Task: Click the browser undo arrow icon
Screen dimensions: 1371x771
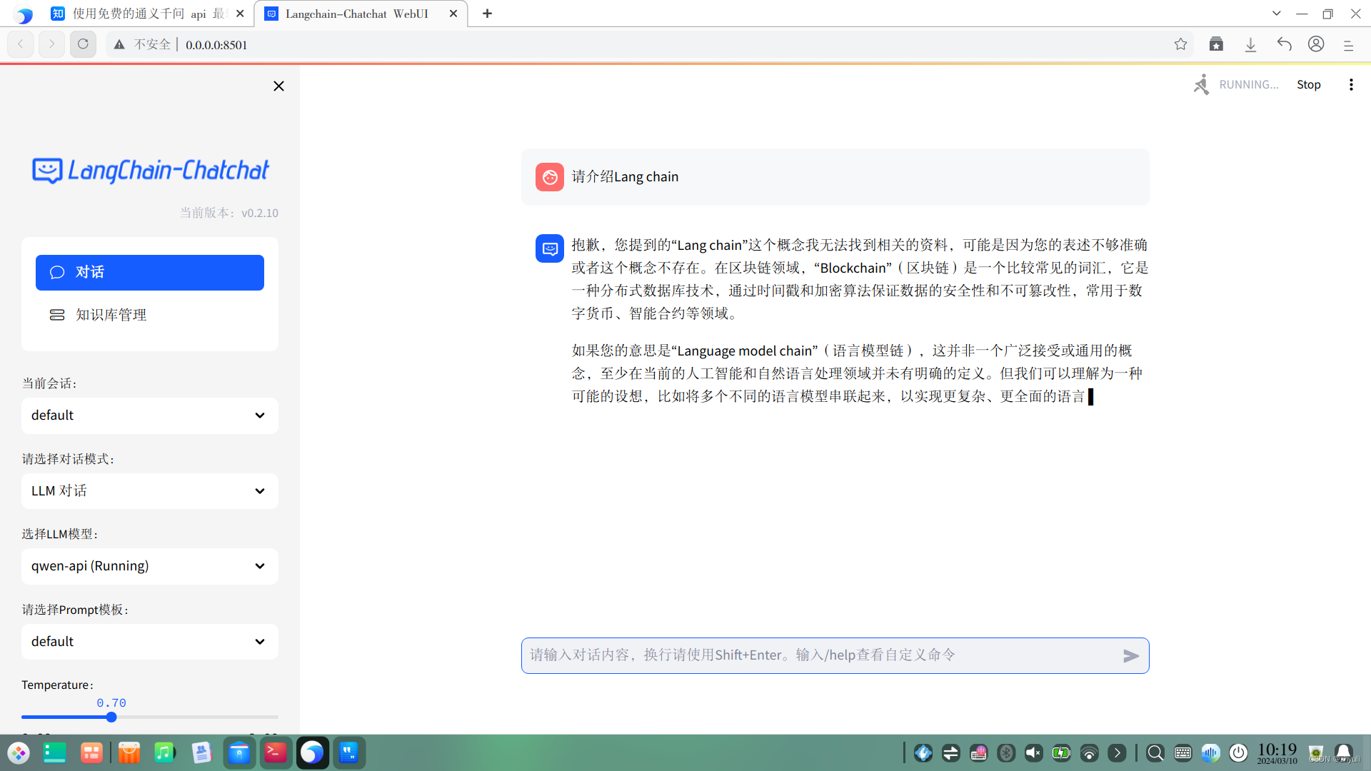Action: click(x=1284, y=44)
